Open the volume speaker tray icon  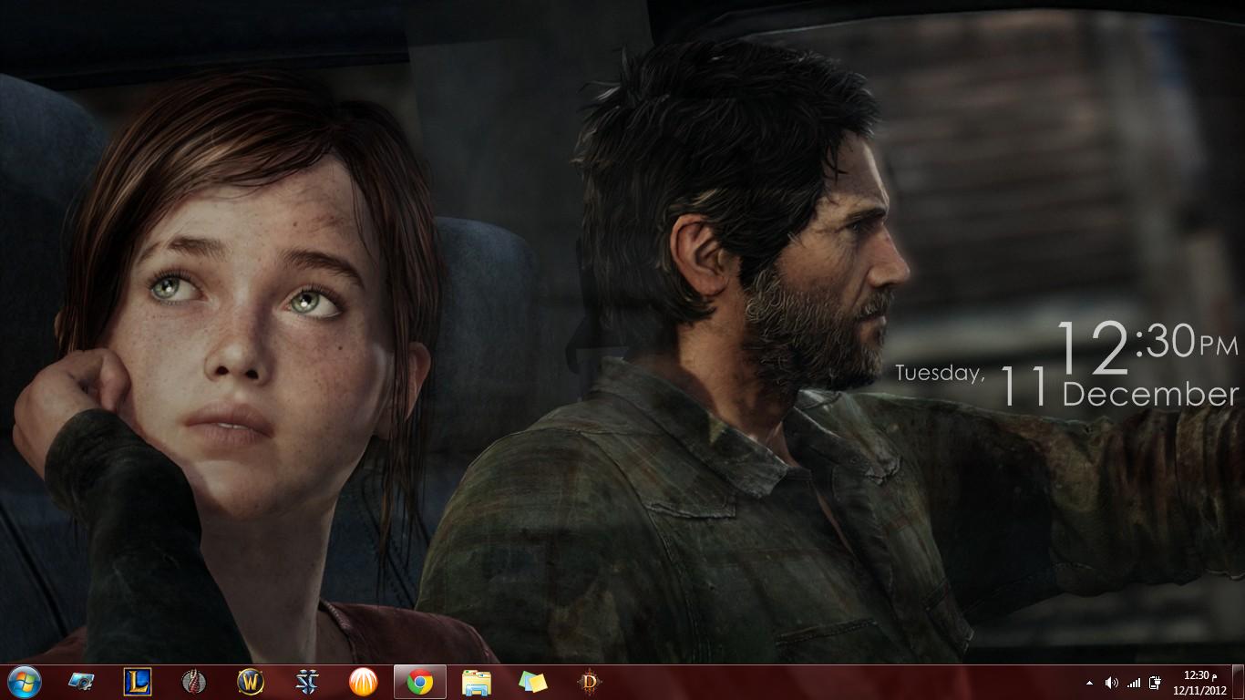pos(1111,683)
